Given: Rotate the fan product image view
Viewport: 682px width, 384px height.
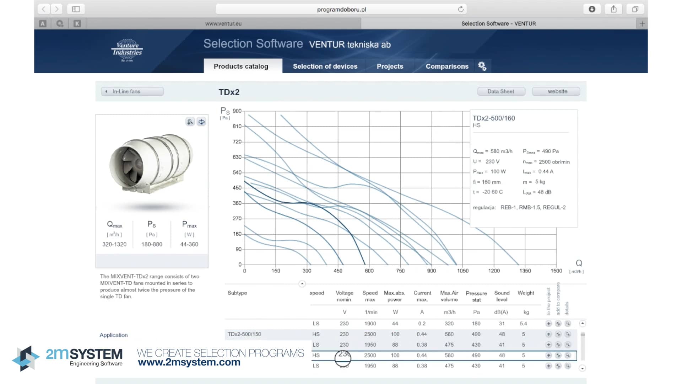Looking at the screenshot, I should (201, 122).
